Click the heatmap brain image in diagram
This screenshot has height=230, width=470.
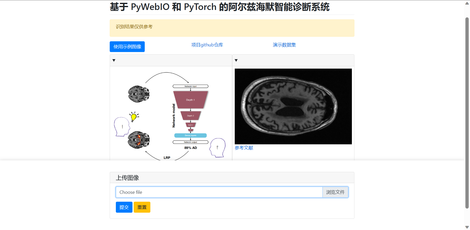pyautogui.click(x=139, y=140)
